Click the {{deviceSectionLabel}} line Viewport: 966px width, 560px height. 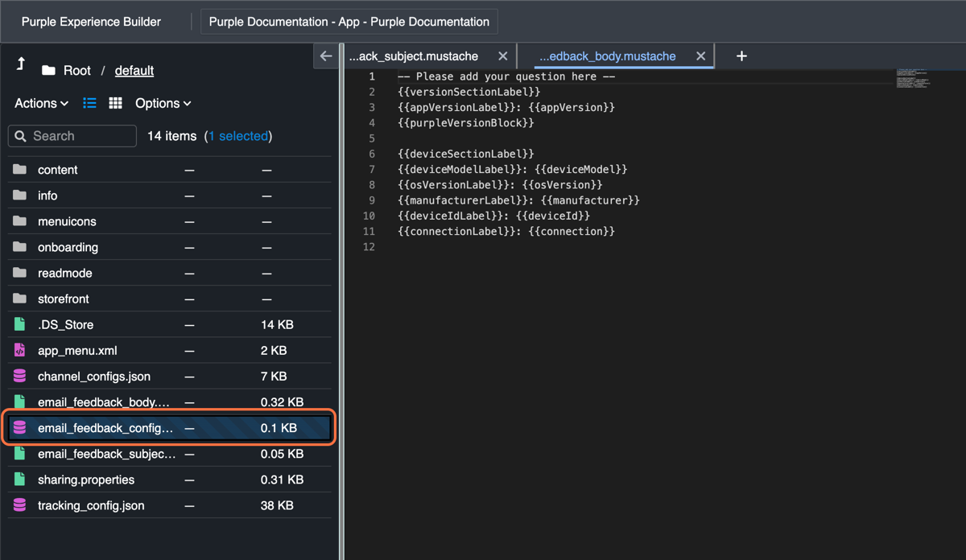[466, 154]
